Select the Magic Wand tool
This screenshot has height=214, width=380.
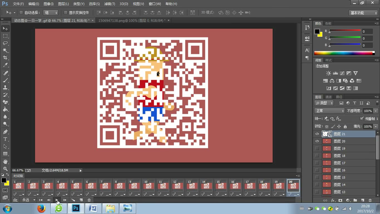point(5,50)
